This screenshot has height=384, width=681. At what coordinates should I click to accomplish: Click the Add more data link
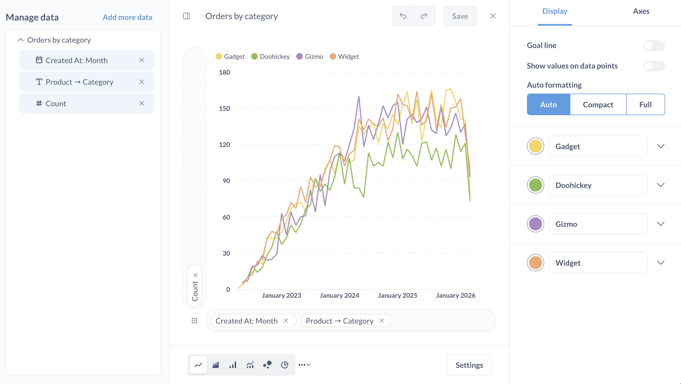tap(127, 17)
